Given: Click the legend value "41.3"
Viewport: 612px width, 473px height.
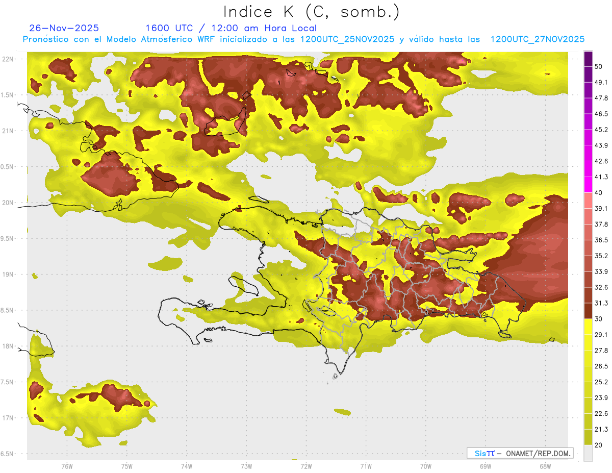Looking at the screenshot, I should pyautogui.click(x=601, y=177).
